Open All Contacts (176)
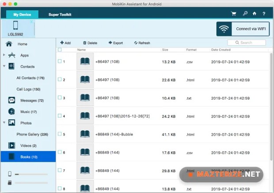Viewport: 274px width, 193px height. click(x=30, y=78)
